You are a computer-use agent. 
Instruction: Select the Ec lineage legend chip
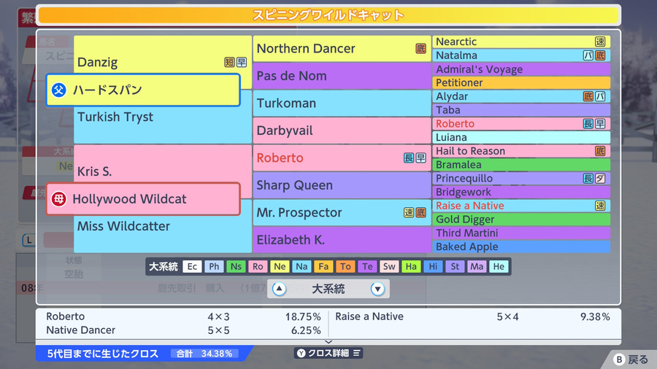point(192,266)
